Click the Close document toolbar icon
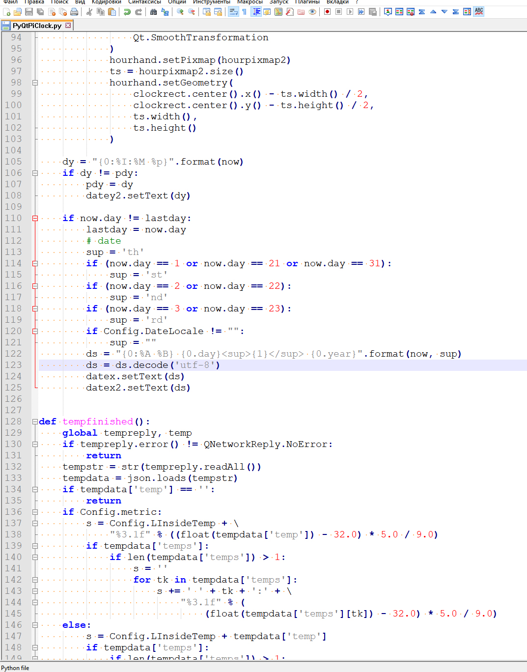 pos(52,12)
